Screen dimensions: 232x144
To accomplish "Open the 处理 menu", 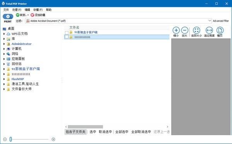I will 17,10.
